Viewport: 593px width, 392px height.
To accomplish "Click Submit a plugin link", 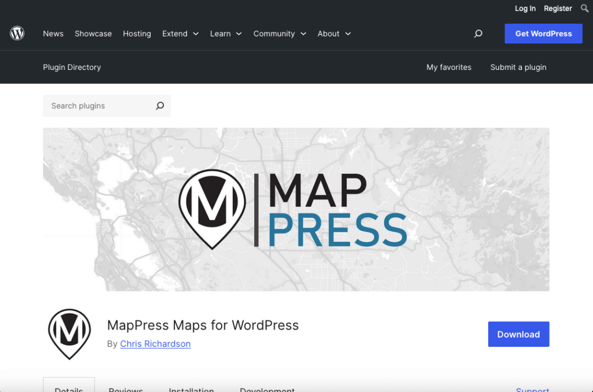I will coord(518,67).
